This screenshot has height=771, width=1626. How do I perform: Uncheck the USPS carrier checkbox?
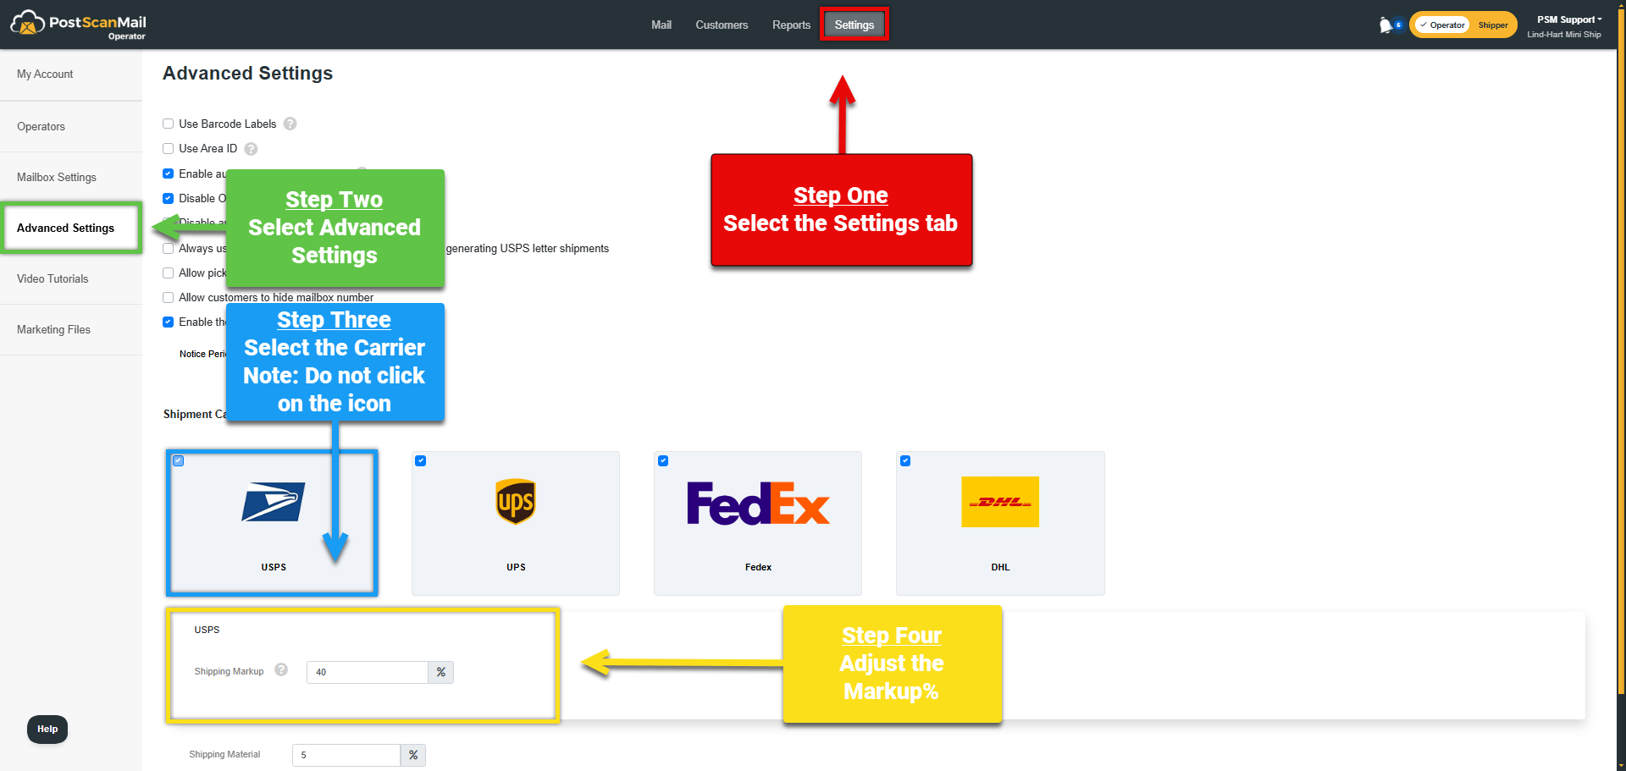pos(179,460)
